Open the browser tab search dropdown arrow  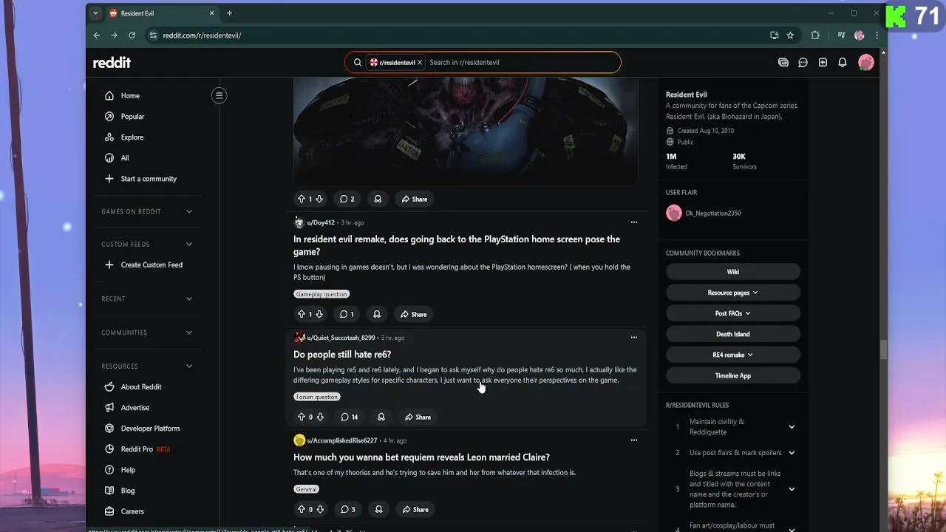pos(95,13)
